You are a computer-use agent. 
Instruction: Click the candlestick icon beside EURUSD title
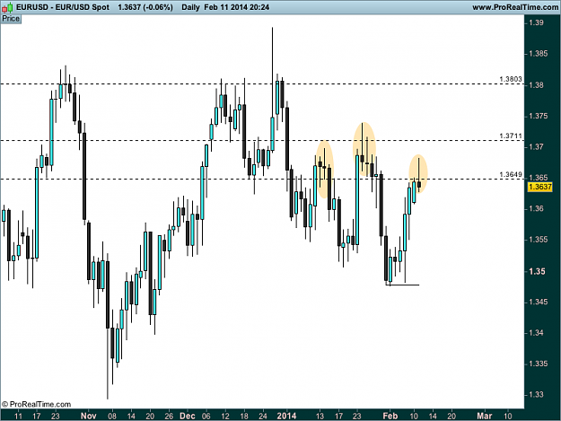coord(7,7)
